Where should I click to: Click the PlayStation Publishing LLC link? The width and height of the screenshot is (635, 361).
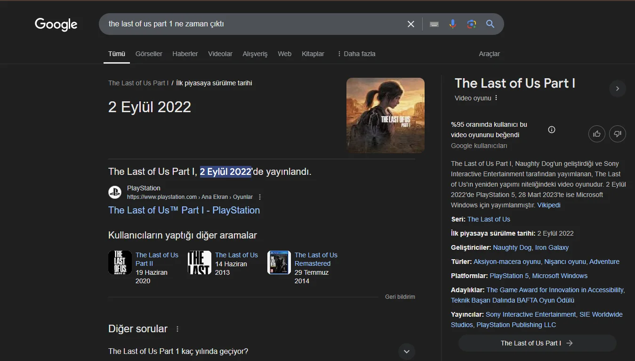516,325
